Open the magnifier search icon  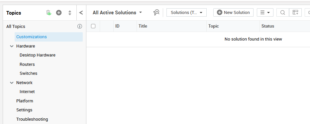[283, 12]
